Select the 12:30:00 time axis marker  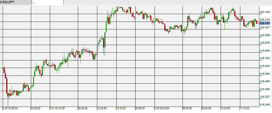(102, 108)
